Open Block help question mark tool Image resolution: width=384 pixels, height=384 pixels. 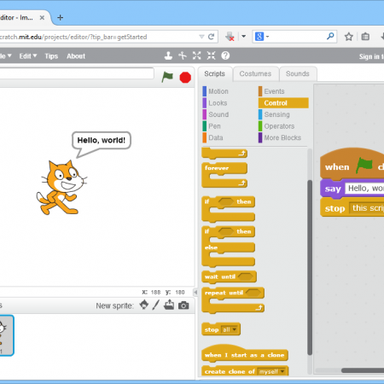point(225,55)
